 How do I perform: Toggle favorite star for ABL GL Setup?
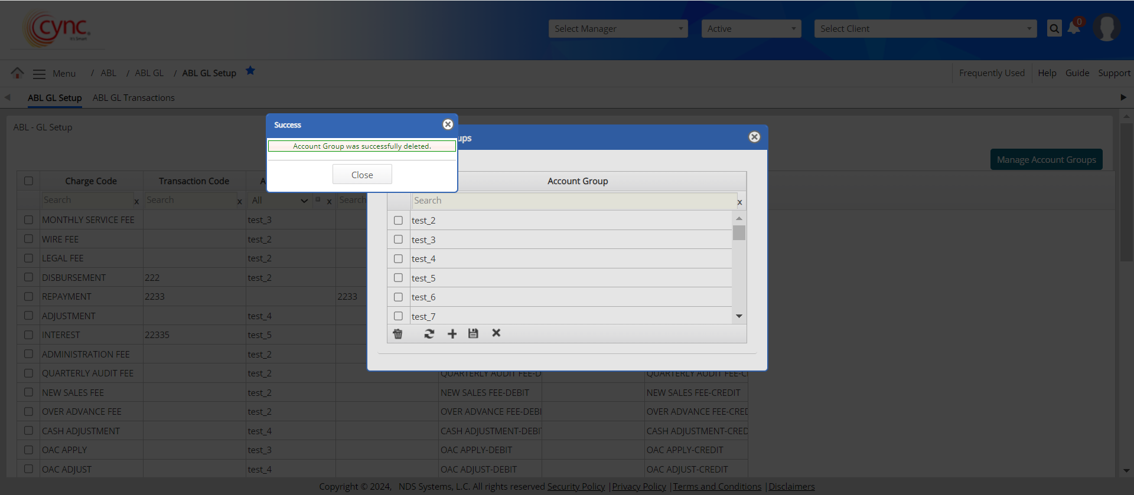(x=250, y=71)
